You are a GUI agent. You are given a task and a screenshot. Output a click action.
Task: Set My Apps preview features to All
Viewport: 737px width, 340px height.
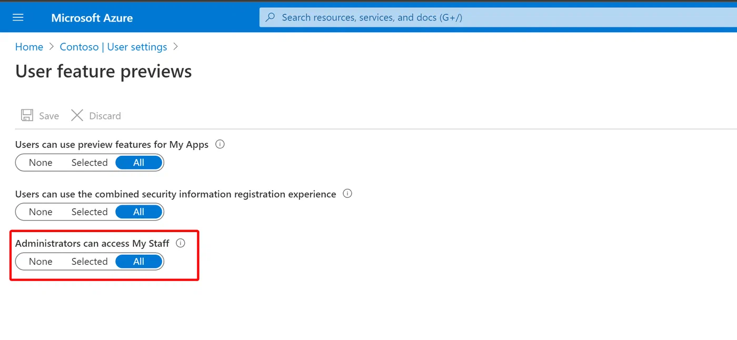pyautogui.click(x=138, y=163)
